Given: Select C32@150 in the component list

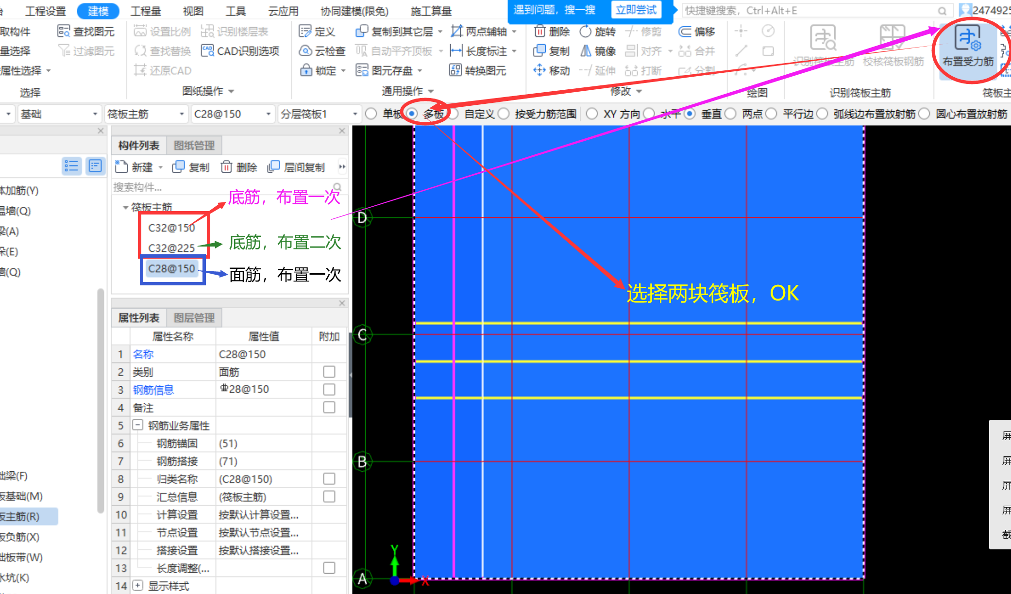Looking at the screenshot, I should pyautogui.click(x=171, y=228).
